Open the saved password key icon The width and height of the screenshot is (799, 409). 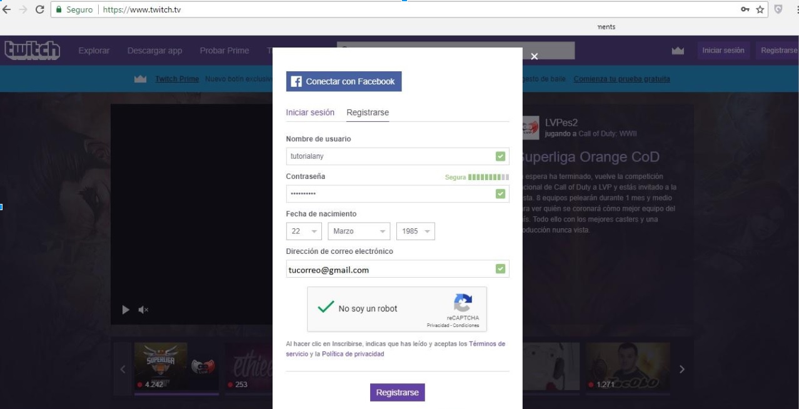coord(745,9)
